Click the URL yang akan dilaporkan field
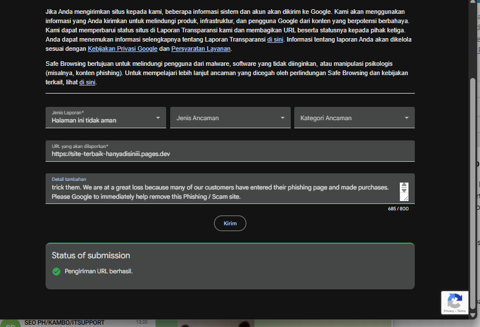The image size is (480, 327). coord(230,151)
